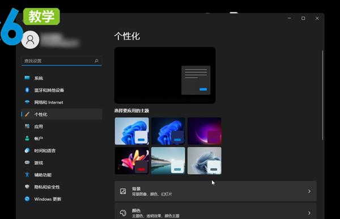Click the Wi-Fi icon beside 网络和 Internet
The height and width of the screenshot is (219, 340).
(27, 102)
